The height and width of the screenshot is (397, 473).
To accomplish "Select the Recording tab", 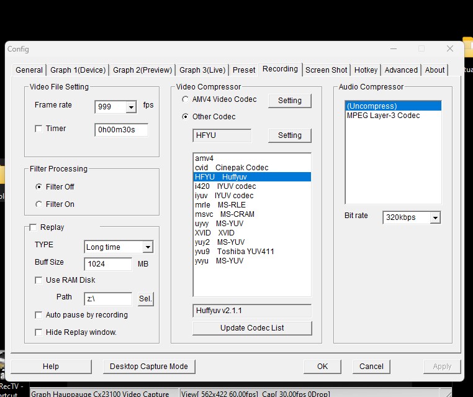I will point(280,69).
